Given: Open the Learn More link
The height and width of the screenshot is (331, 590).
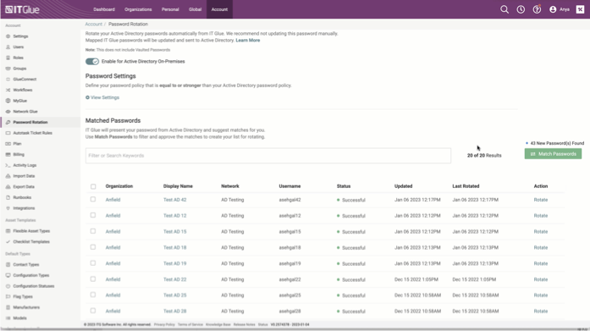Looking at the screenshot, I should coord(247,41).
